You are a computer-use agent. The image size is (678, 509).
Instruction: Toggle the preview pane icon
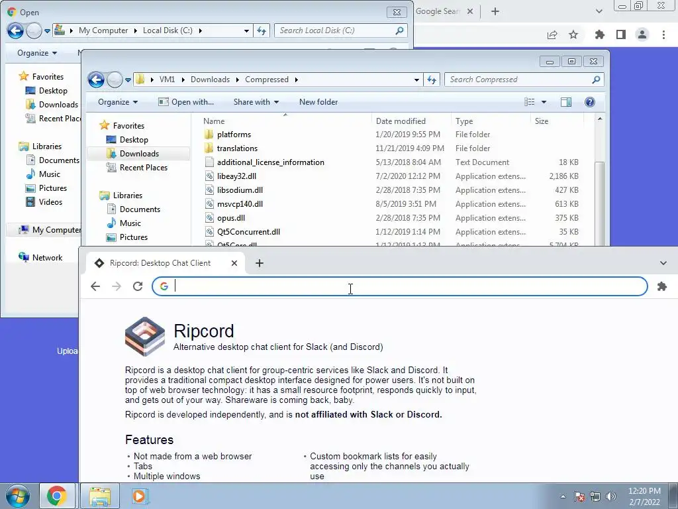(x=565, y=102)
